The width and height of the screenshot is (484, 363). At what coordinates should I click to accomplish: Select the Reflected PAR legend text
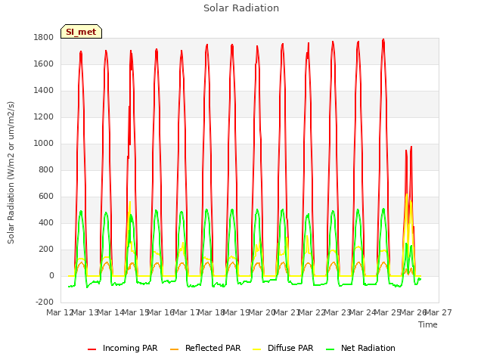pos(213,348)
